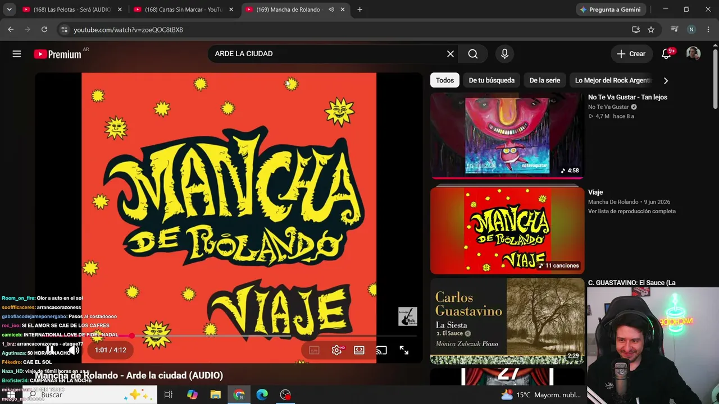Open YouTube notifications bell

pyautogui.click(x=666, y=54)
